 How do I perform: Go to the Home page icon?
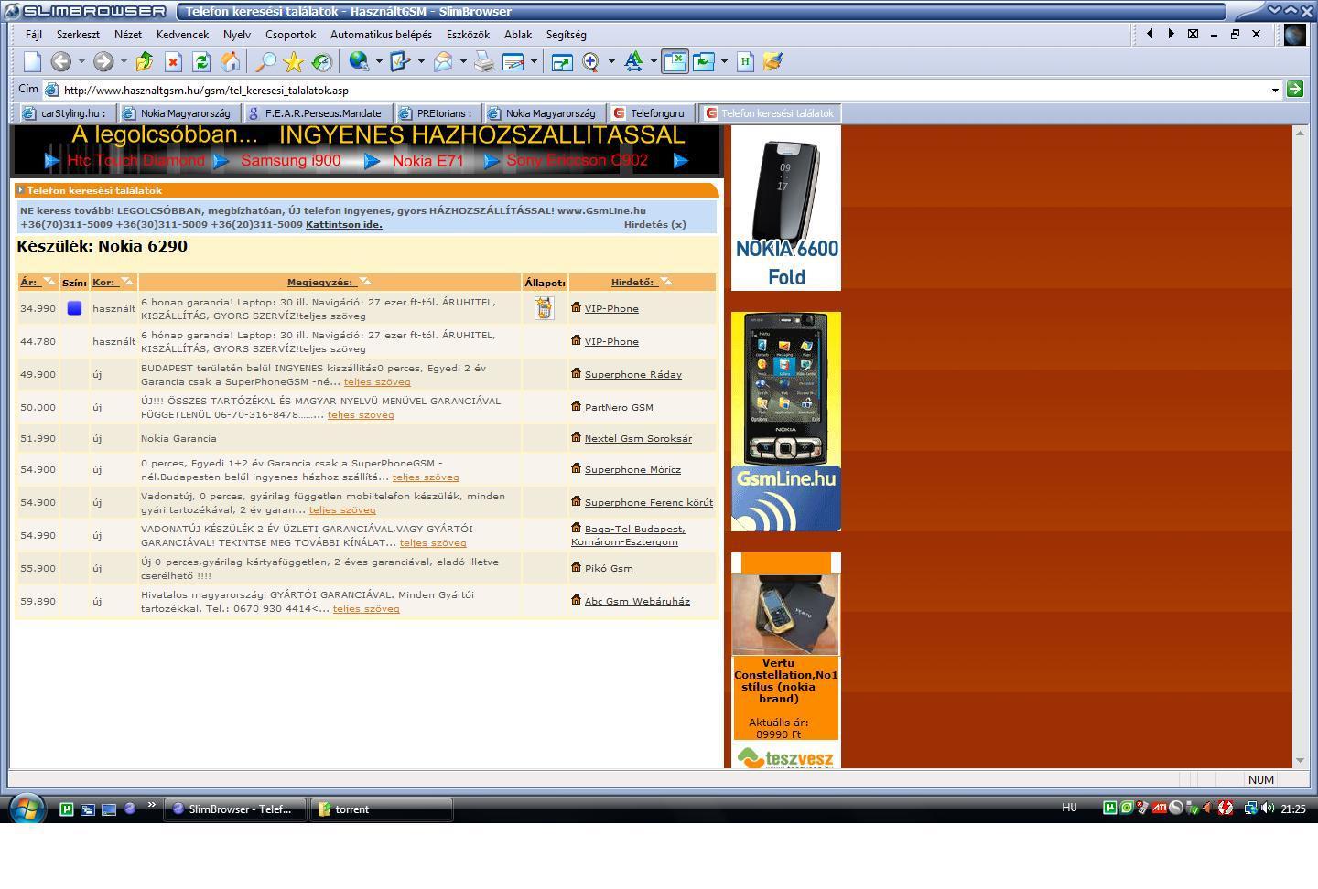point(231,61)
